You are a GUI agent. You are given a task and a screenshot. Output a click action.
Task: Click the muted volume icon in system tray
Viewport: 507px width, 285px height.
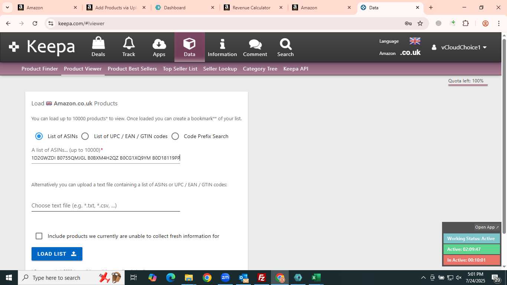(x=459, y=278)
